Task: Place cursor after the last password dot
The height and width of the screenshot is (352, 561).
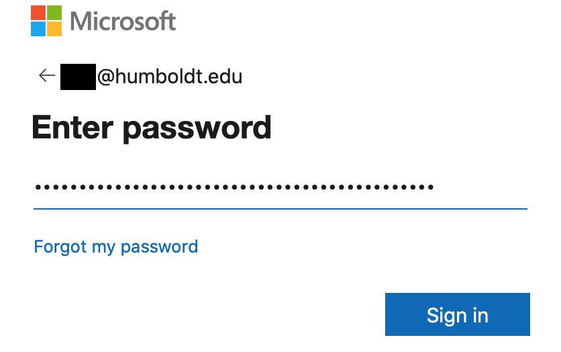Action: [435, 187]
